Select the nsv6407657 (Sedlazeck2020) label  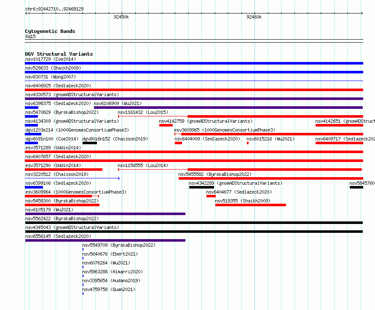pyautogui.click(x=58, y=156)
